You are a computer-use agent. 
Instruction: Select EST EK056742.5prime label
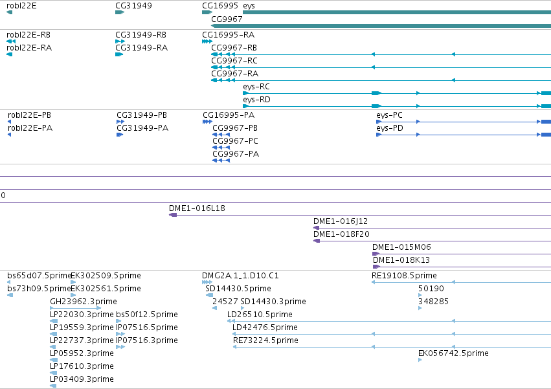point(453,354)
